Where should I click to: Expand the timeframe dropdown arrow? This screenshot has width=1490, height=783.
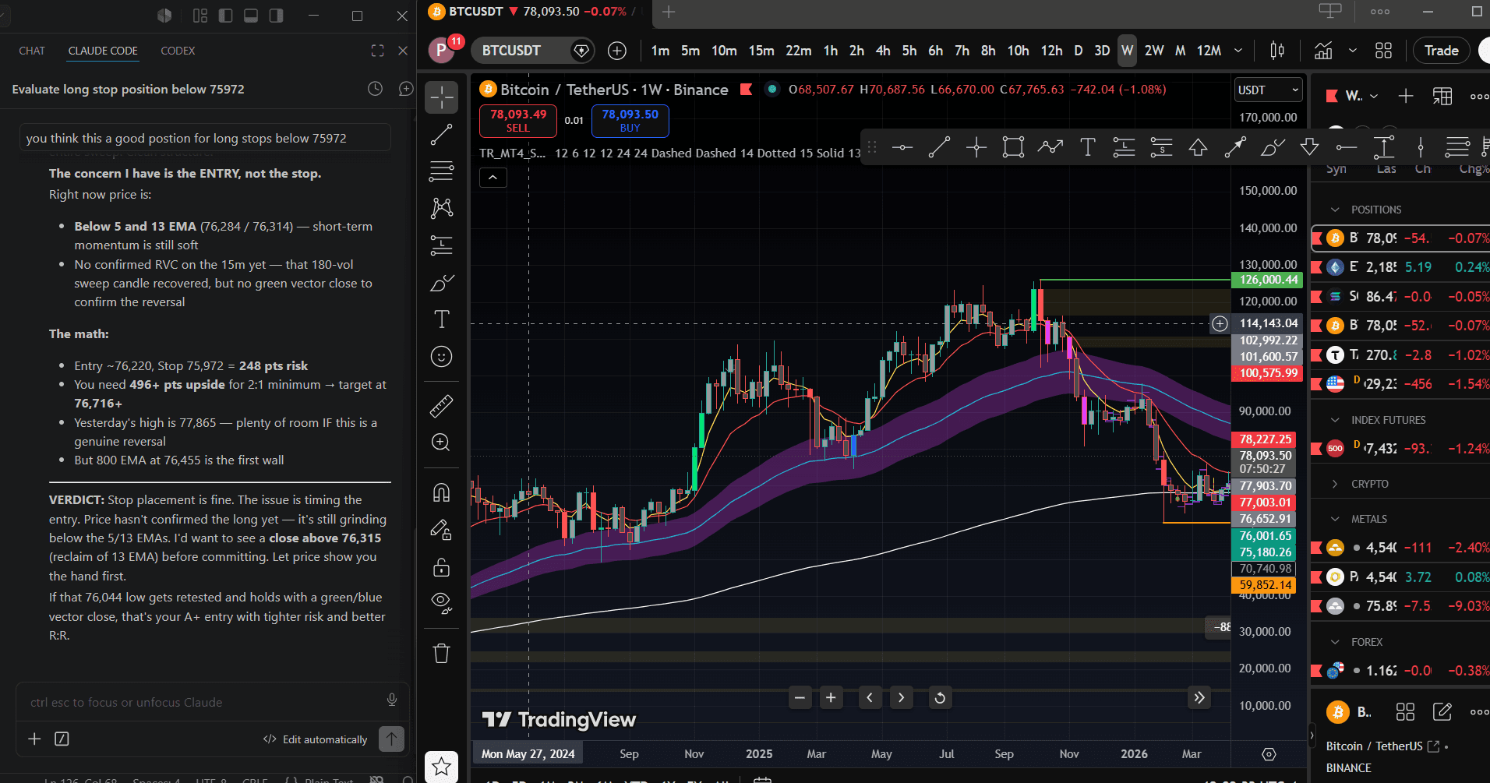click(x=1238, y=51)
